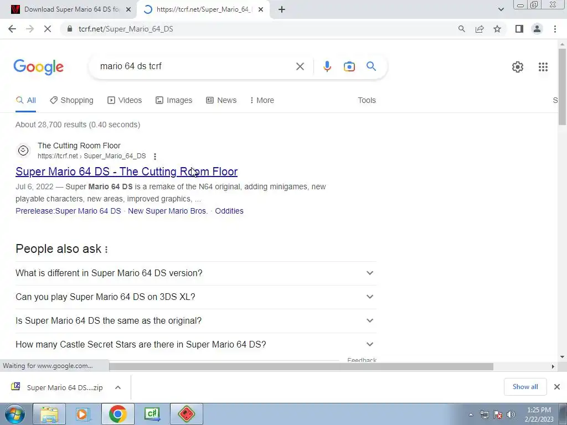Open People also ask options dots
The width and height of the screenshot is (567, 425).
[106, 250]
